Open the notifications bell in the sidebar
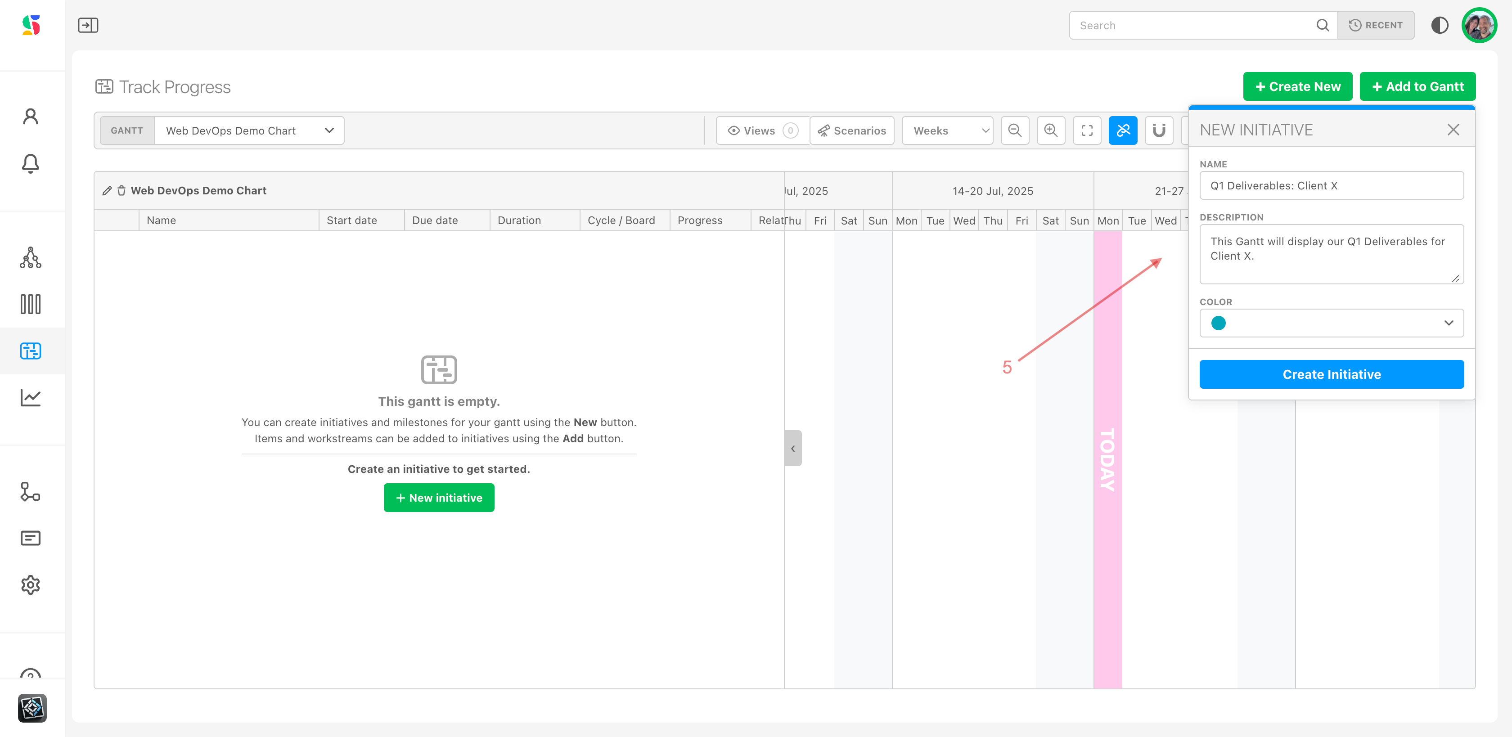This screenshot has width=1512, height=737. 31,163
